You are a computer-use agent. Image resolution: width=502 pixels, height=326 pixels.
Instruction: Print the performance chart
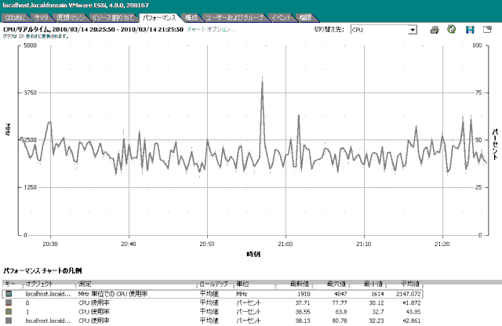click(x=435, y=30)
